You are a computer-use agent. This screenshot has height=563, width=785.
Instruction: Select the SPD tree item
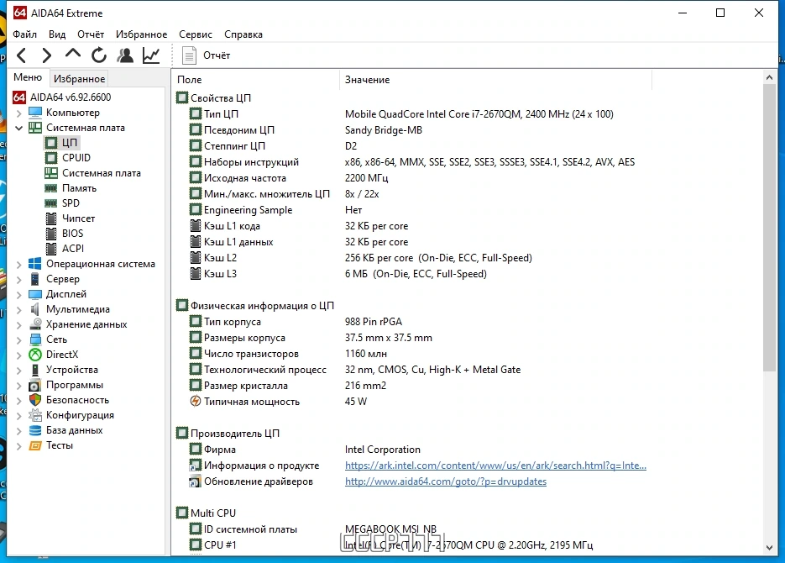(71, 203)
